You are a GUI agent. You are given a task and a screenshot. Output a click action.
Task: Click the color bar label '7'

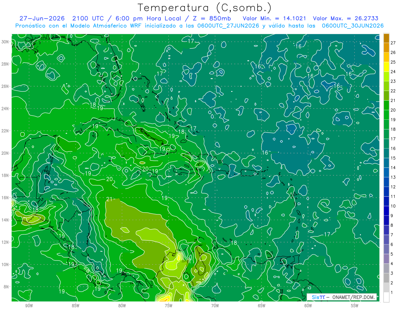[392, 235]
